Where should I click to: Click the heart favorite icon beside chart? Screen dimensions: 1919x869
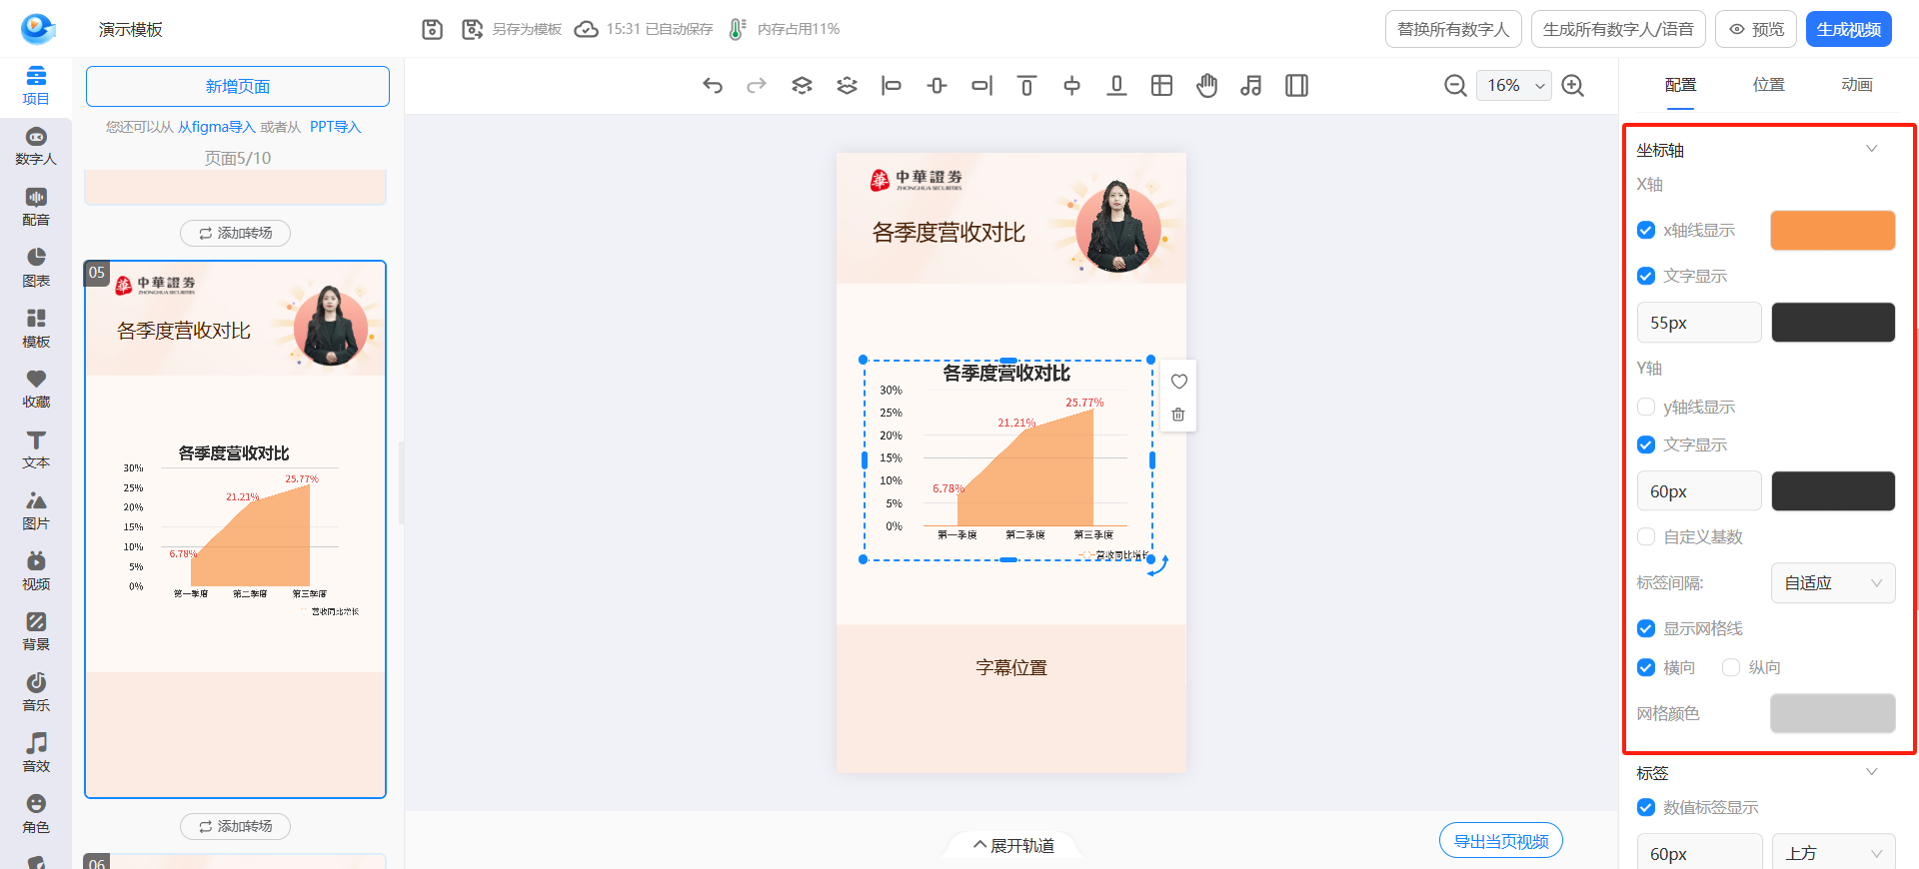(x=1178, y=382)
